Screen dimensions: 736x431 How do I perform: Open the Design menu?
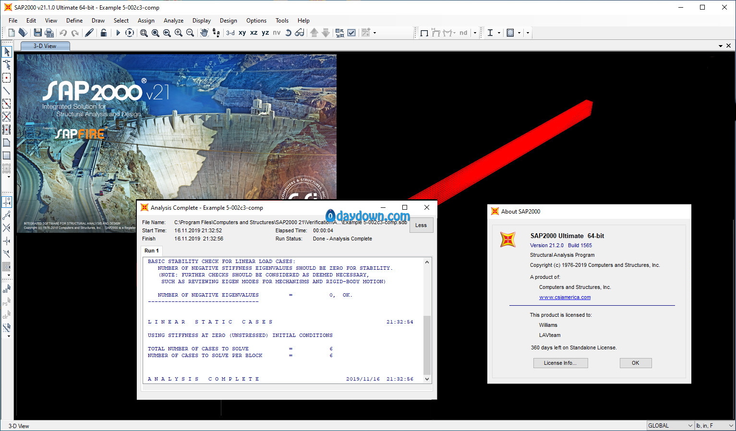[229, 21]
